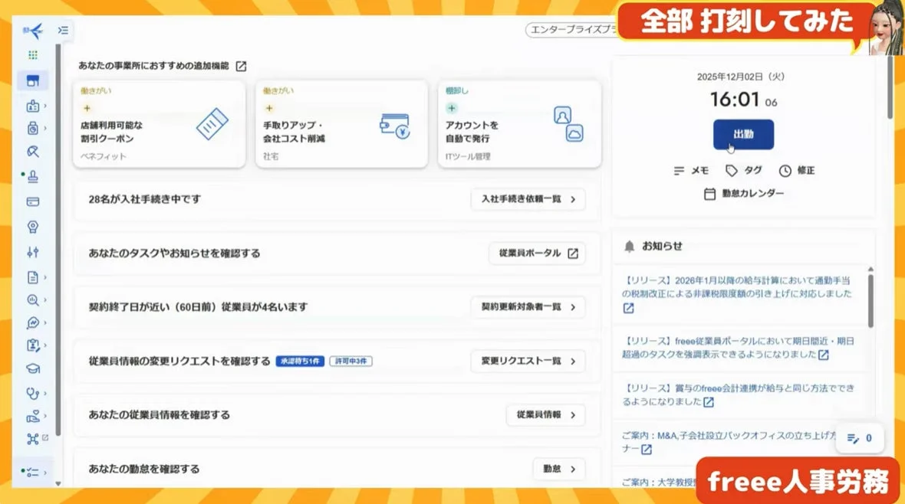Click the メモ icon under the clock
Viewport: 905px width, 504px height.
pyautogui.click(x=680, y=170)
